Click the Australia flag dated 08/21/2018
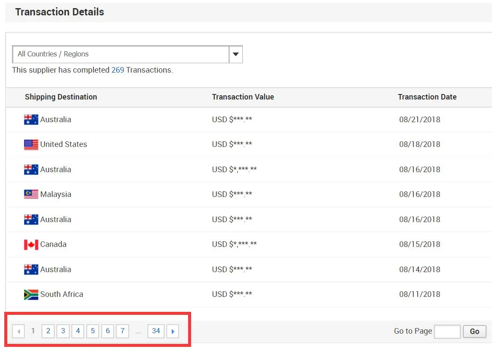Image resolution: width=492 pixels, height=352 pixels. [x=31, y=120]
